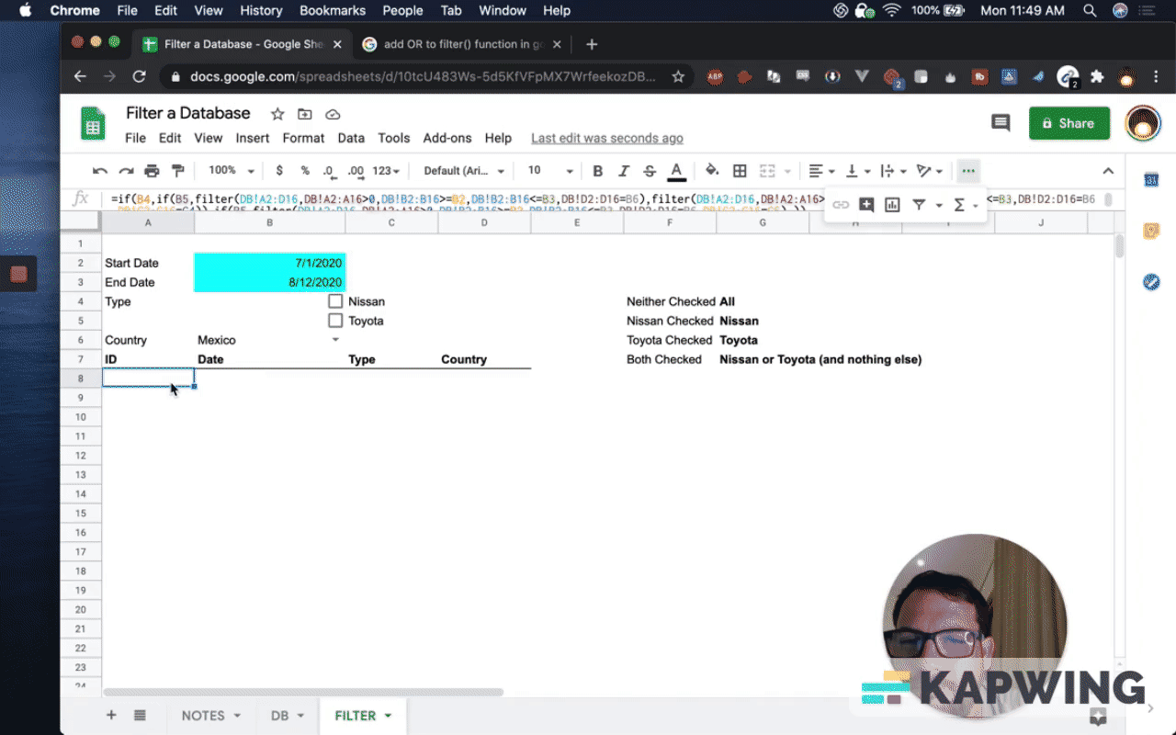Tick the Toyota checkbox

[335, 321]
